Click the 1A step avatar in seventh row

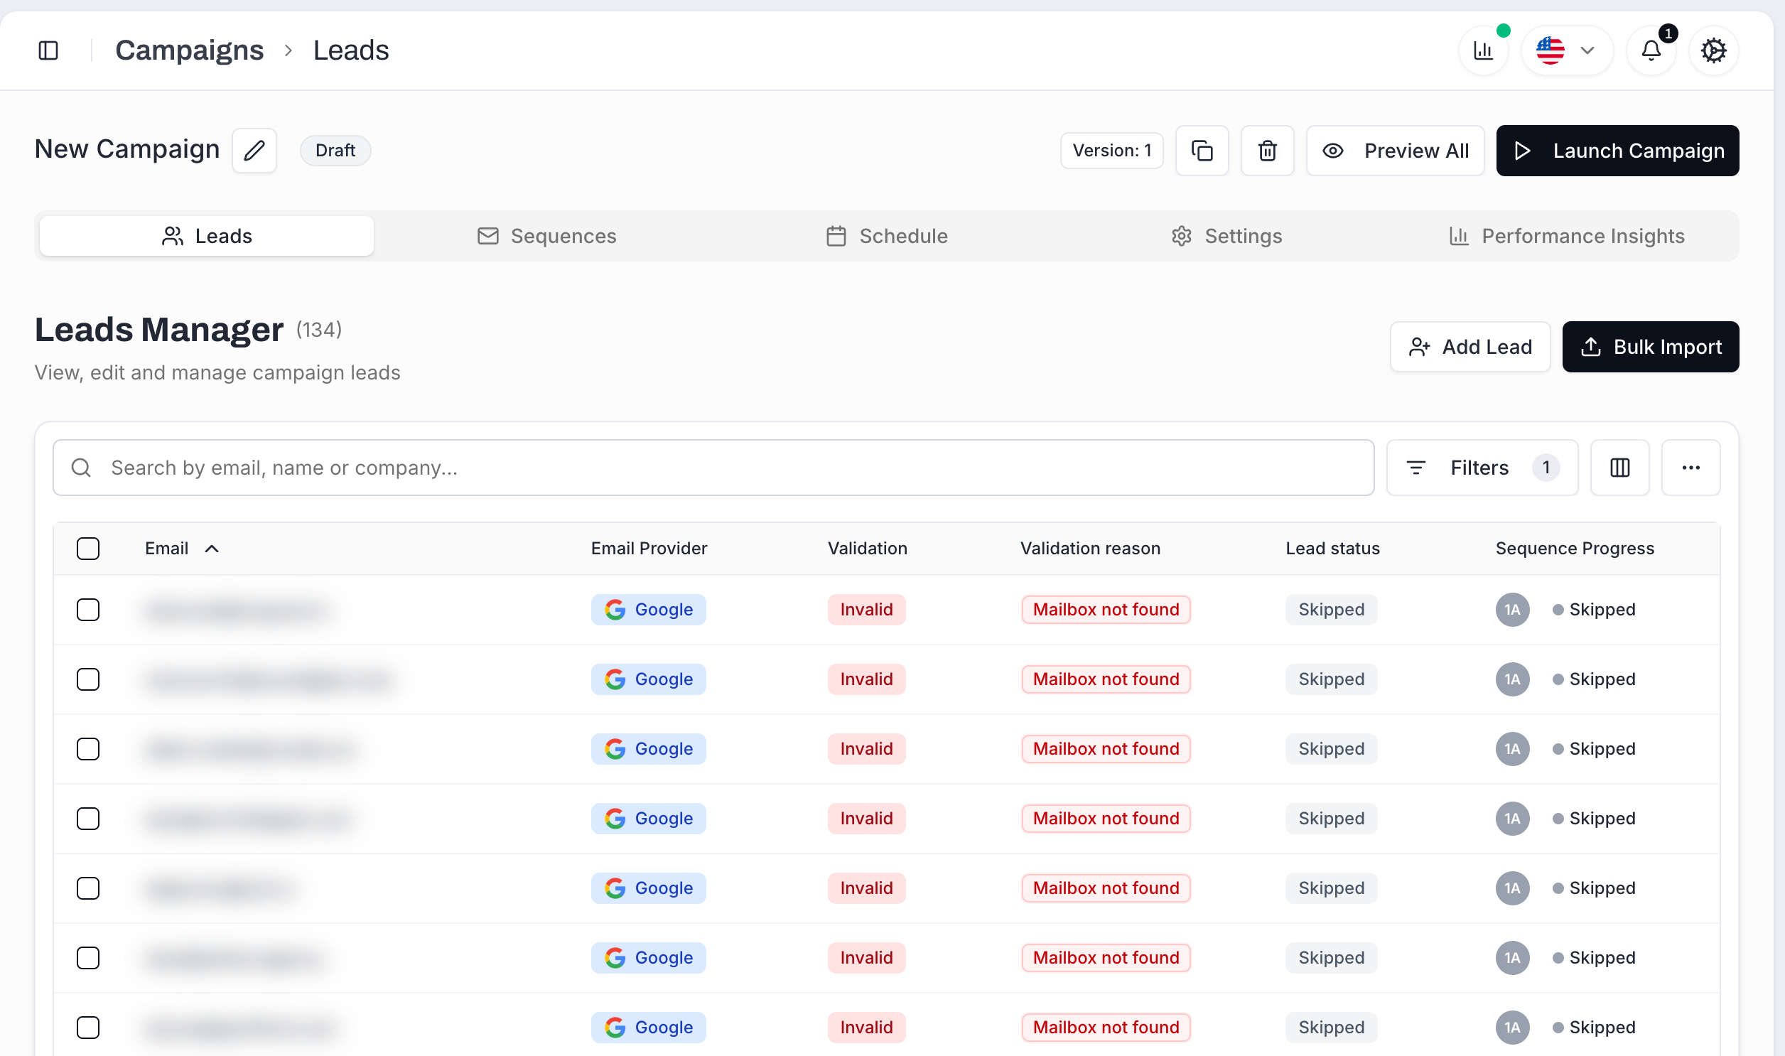point(1513,1028)
